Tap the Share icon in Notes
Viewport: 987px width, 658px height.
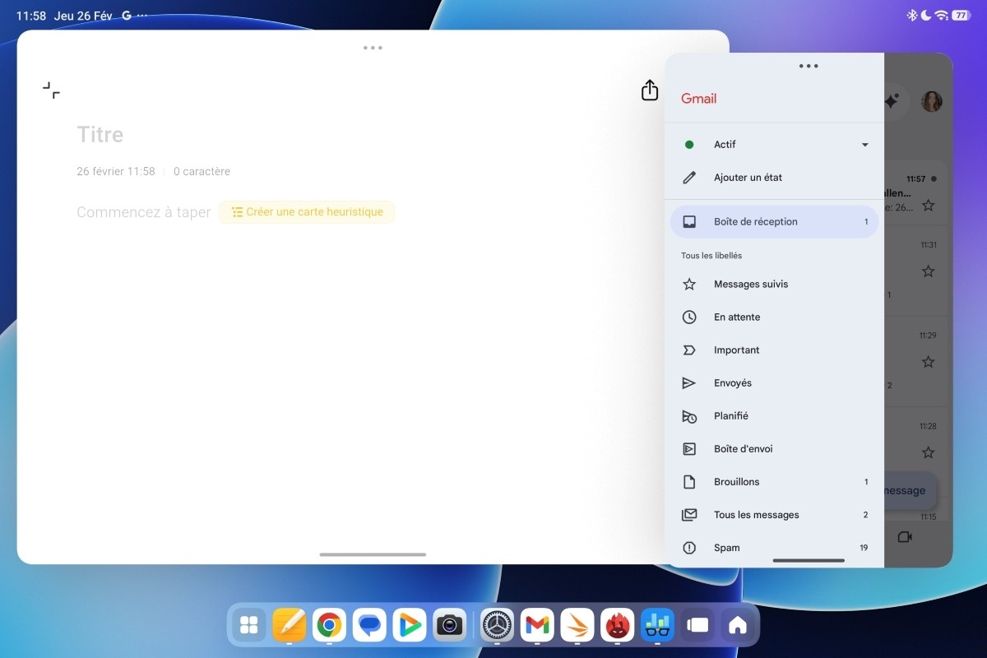pos(649,90)
